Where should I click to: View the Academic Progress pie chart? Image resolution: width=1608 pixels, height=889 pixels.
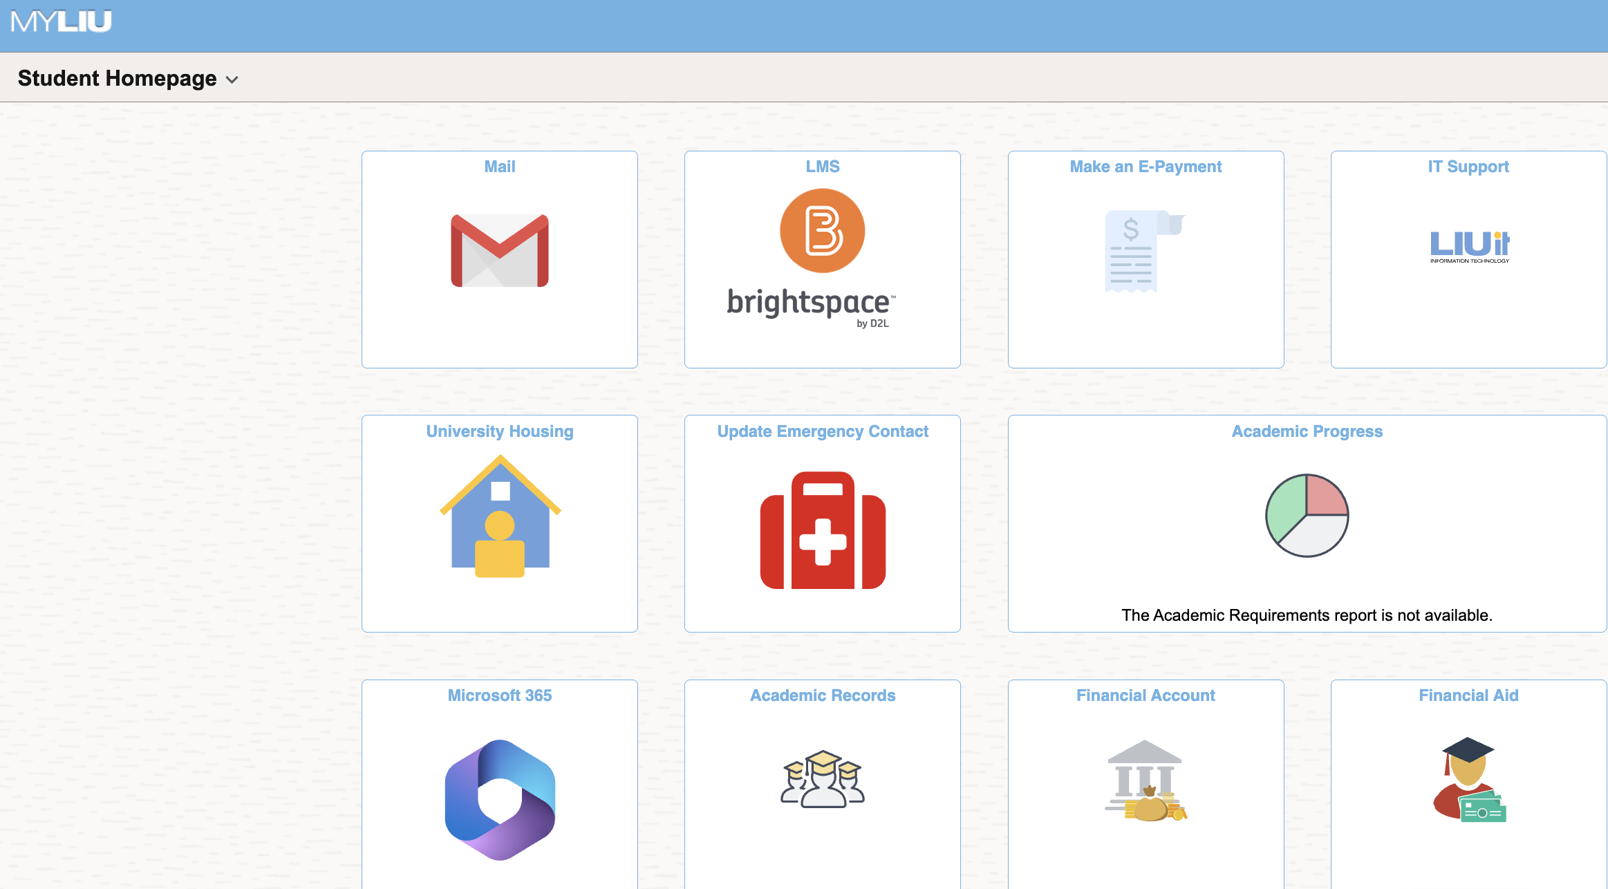pyautogui.click(x=1307, y=515)
